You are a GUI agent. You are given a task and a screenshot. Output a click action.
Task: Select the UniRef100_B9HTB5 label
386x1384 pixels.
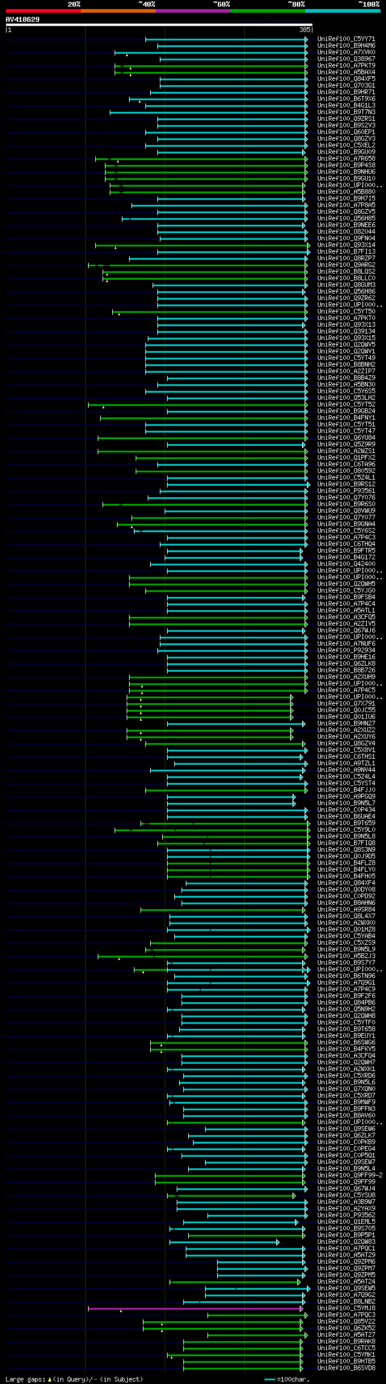coord(346,1361)
